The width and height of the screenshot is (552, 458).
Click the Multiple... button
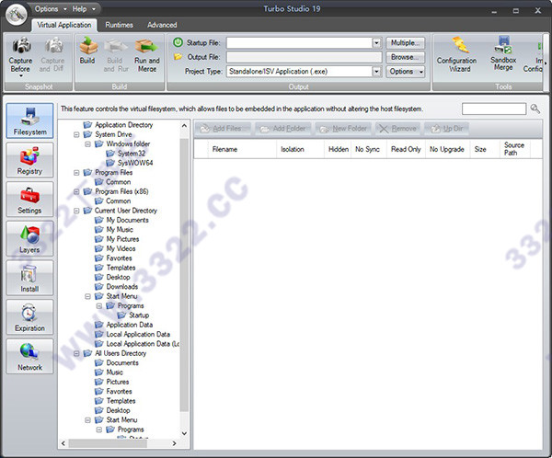[x=406, y=43]
